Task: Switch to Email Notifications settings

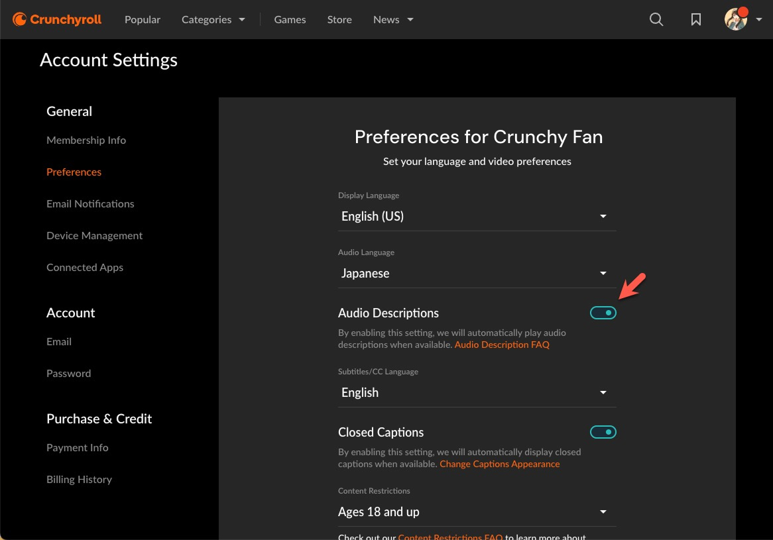Action: 90,203
